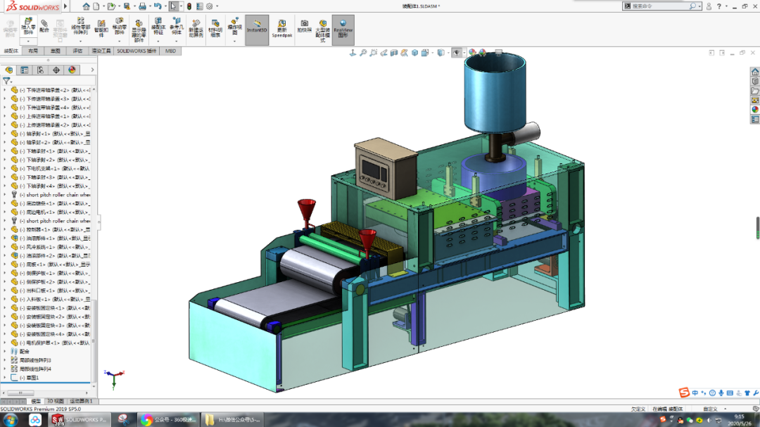760x427 pixels.
Task: Open the DisplayManager color ball tab
Action: coord(72,70)
